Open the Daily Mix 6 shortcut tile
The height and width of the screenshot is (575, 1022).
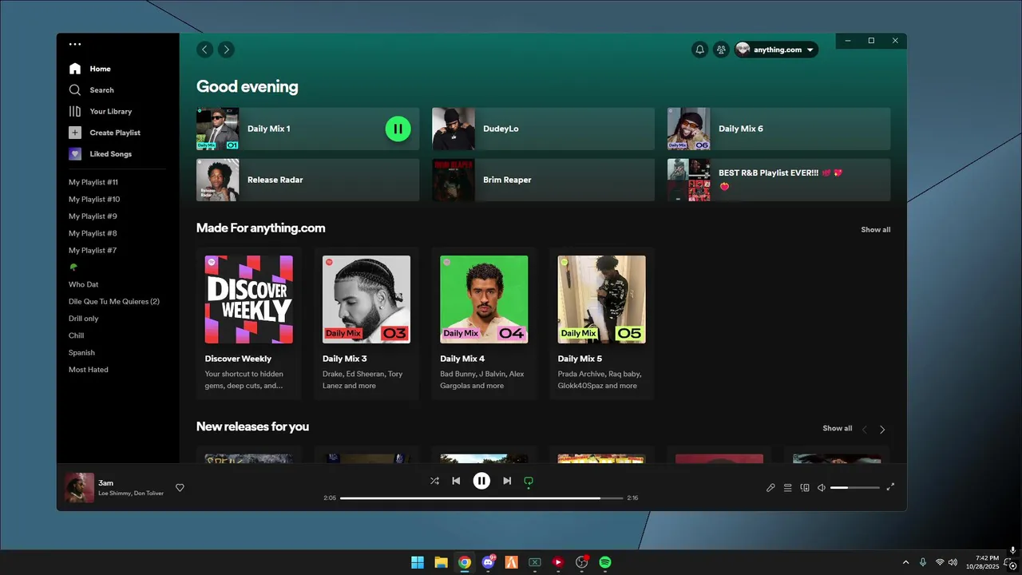pos(778,129)
